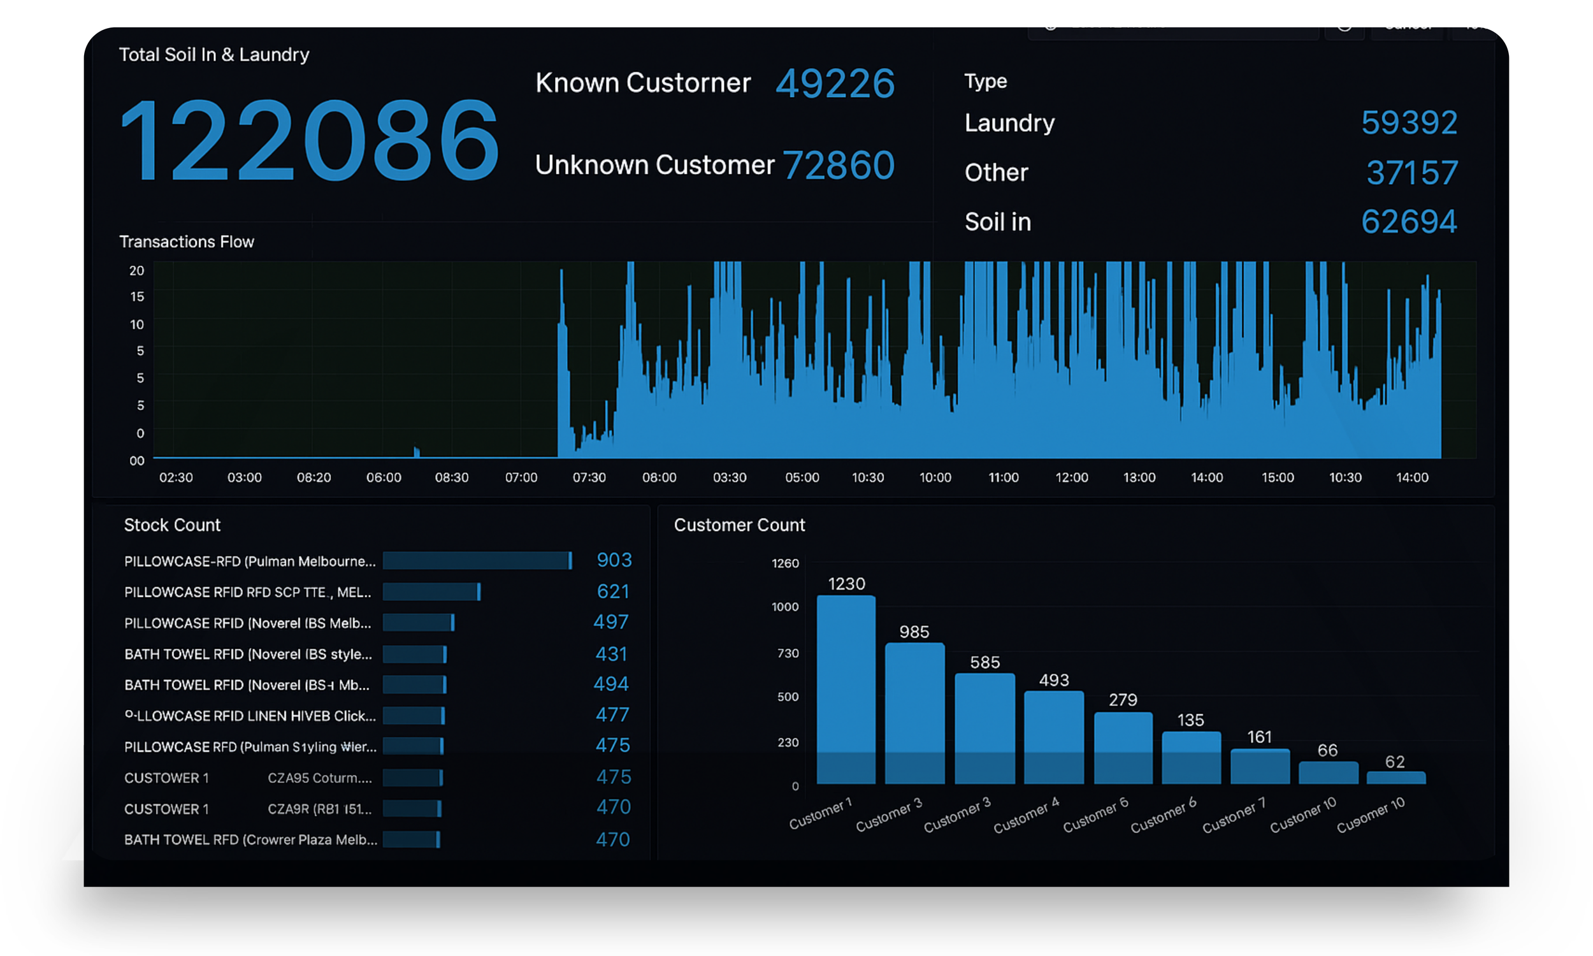This screenshot has height=956, width=1593.
Task: Select the BATH TOWEL RFD Crowrer Plaza row
Action: [251, 839]
